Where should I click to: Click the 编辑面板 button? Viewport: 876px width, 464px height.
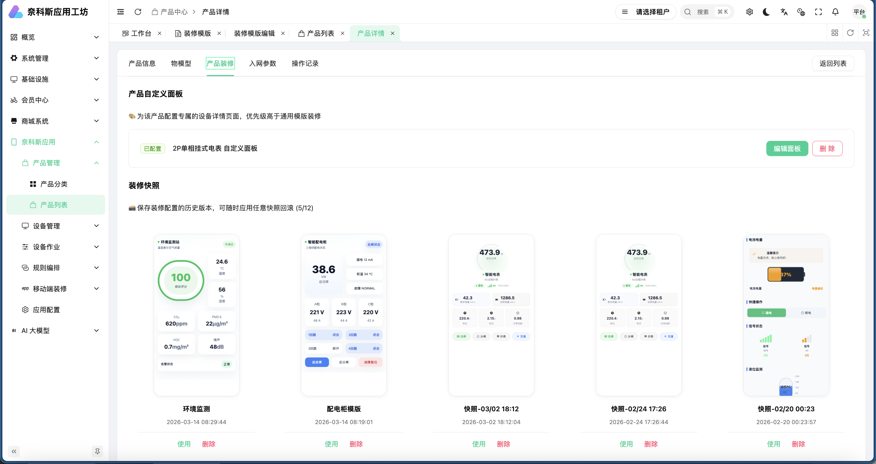click(787, 149)
